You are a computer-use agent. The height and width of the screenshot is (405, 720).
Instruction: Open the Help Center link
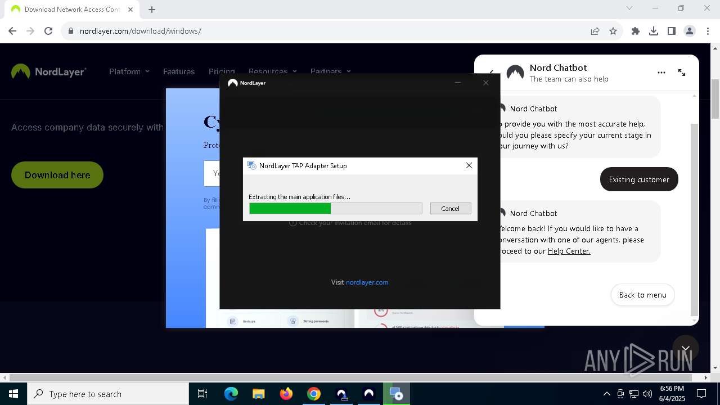[569, 251]
